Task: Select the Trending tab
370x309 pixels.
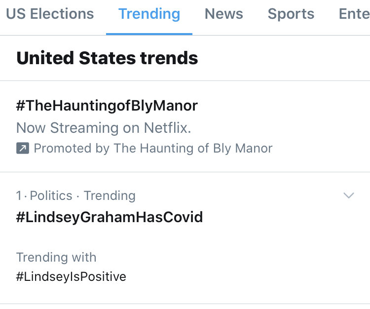Action: (x=149, y=14)
